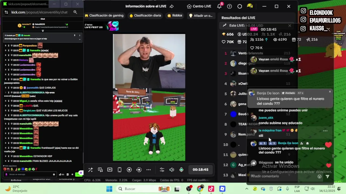Image resolution: width=346 pixels, height=194 pixels.
Task: Open pinned message three-dot menu in Kick chat
Action: click(79, 35)
